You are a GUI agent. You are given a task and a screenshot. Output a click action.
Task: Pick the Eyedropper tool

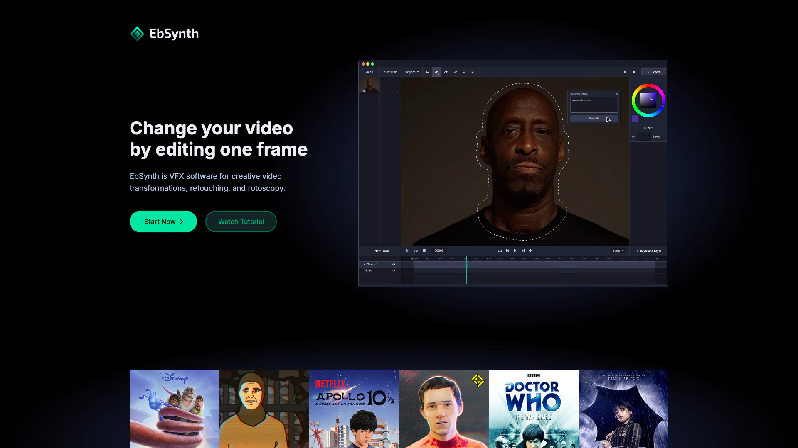tap(456, 72)
